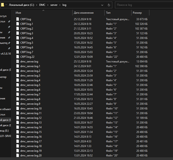Expand the breadcrumb chevron after DMC
Viewport: 173px width, 160px height.
coord(48,5)
